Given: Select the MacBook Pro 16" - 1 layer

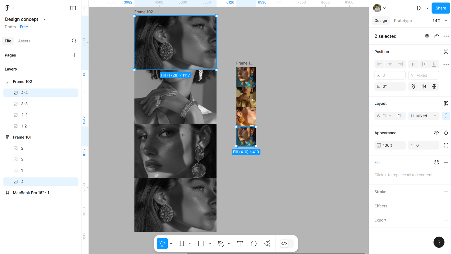Looking at the screenshot, I should tap(31, 193).
